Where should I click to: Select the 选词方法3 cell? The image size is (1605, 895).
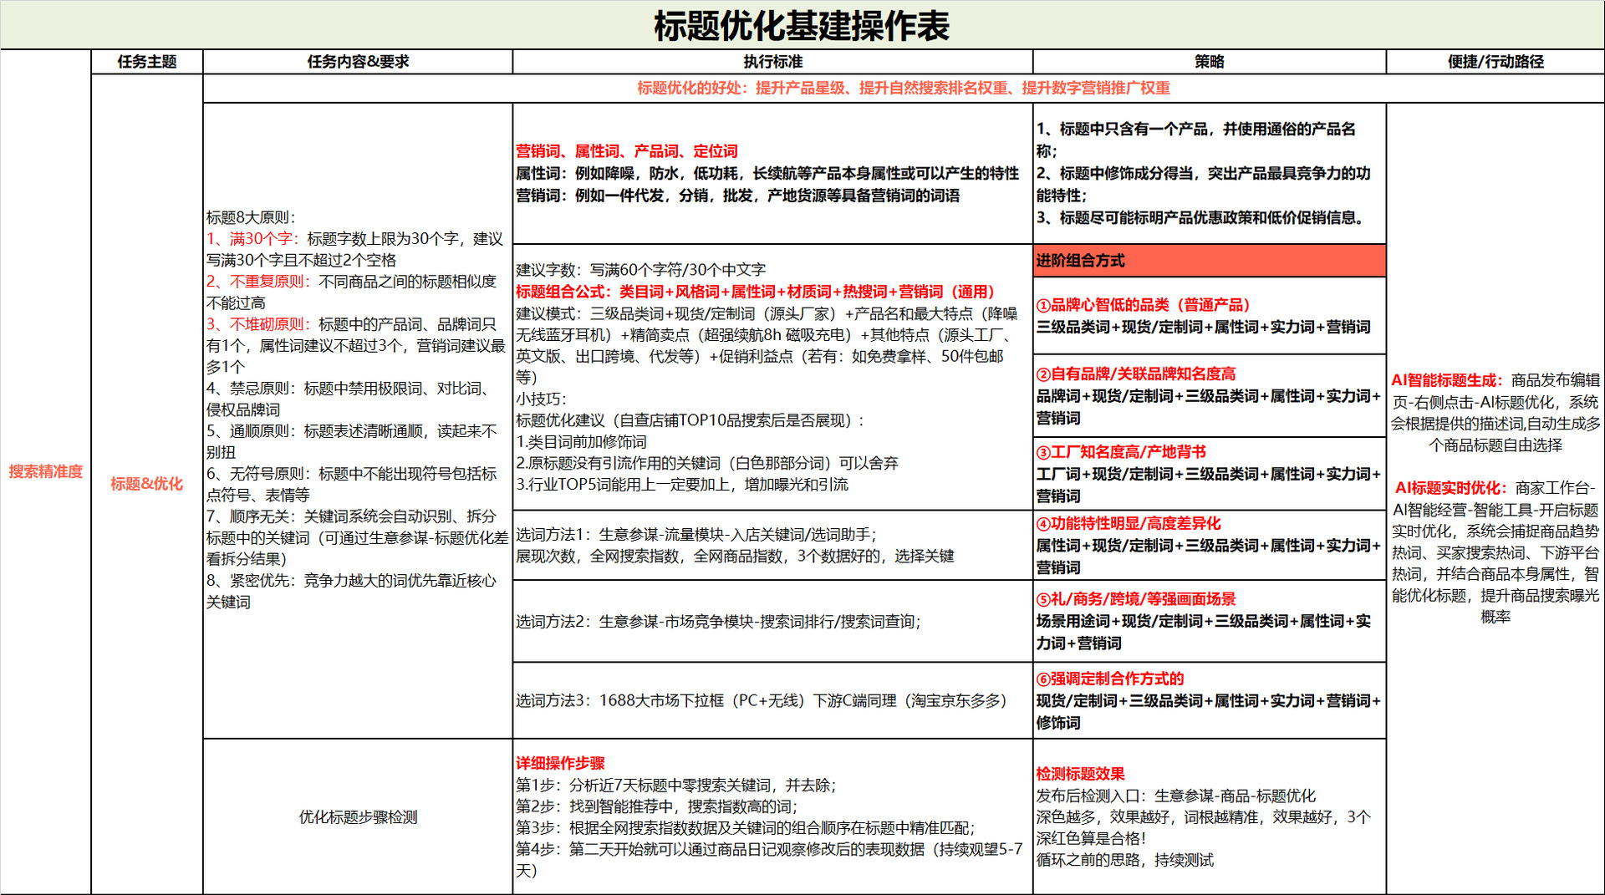772,700
